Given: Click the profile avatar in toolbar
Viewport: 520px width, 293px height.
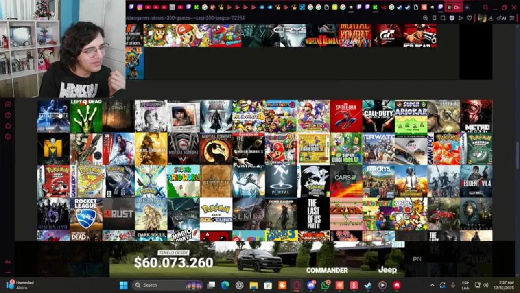Looking at the screenshot, I should click(x=482, y=18).
